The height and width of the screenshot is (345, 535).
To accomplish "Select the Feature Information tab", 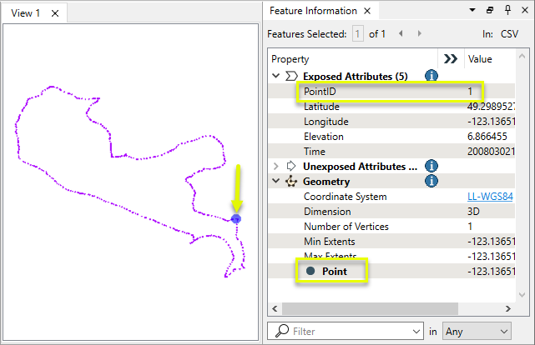I will pyautogui.click(x=313, y=11).
